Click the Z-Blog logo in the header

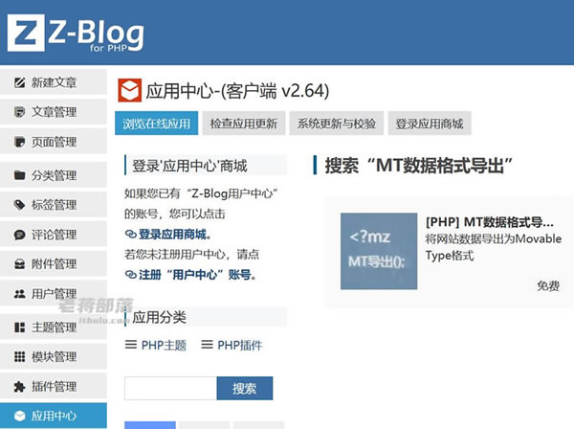coord(76,33)
